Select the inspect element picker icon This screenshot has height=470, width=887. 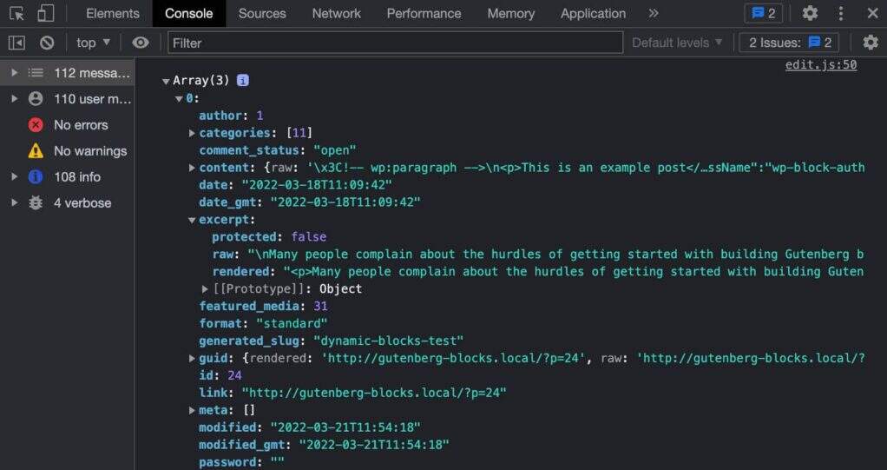click(16, 13)
